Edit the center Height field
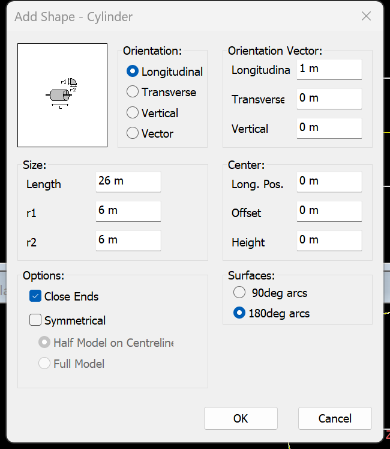390x449 pixels. (x=329, y=240)
